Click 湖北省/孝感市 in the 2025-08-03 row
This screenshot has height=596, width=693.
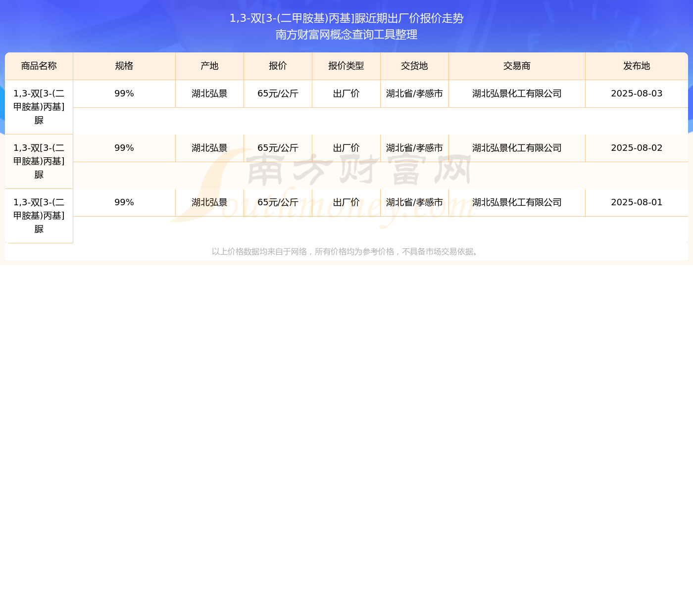414,93
